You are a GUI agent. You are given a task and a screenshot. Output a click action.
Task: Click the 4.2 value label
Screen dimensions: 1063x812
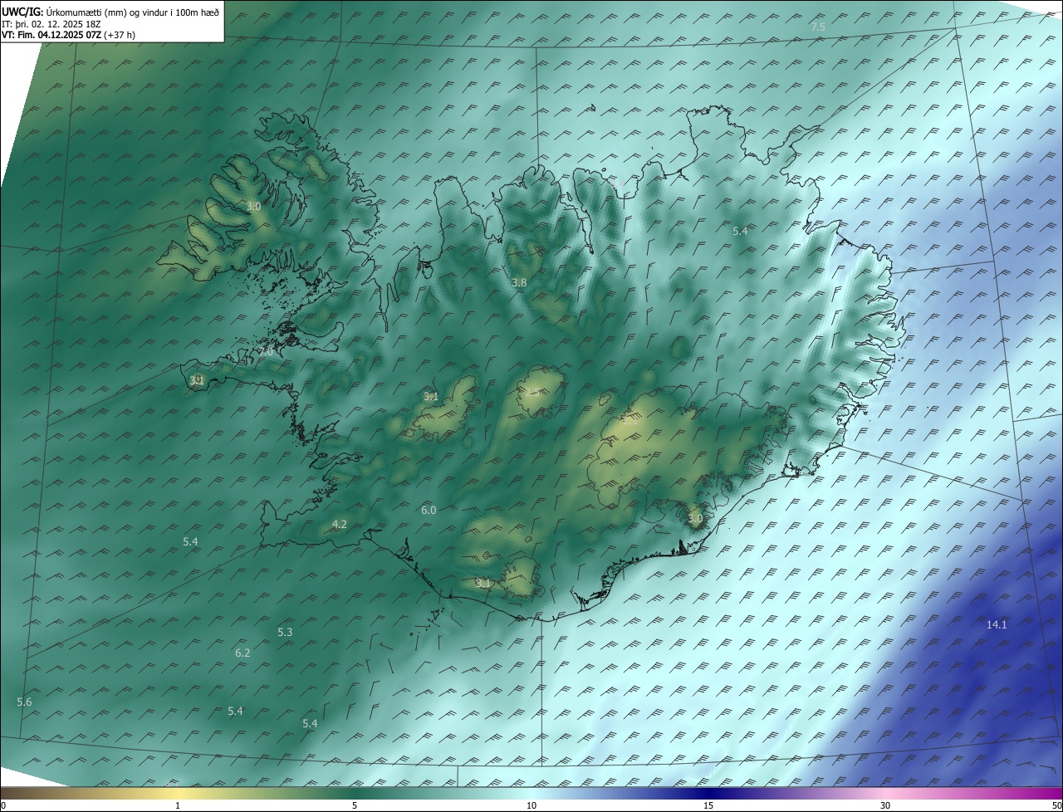(x=339, y=524)
